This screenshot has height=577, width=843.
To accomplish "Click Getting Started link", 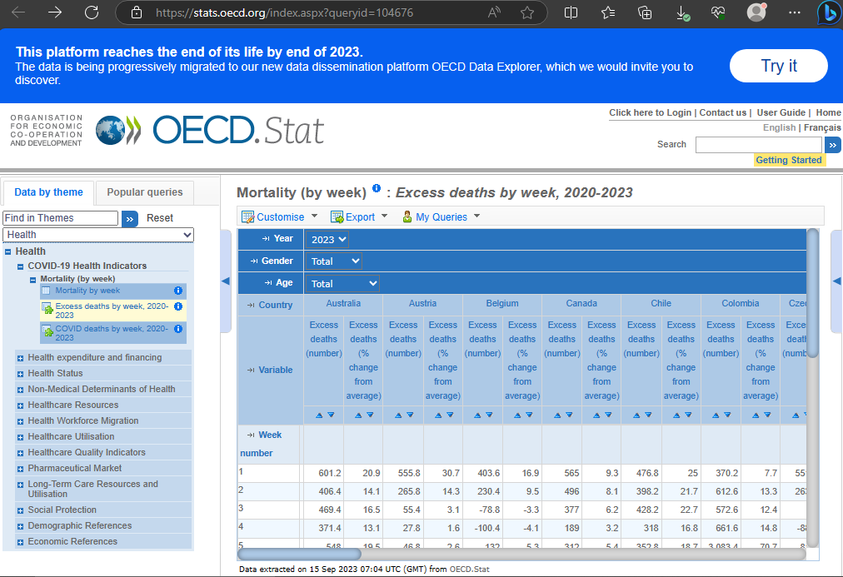I will (x=789, y=160).
